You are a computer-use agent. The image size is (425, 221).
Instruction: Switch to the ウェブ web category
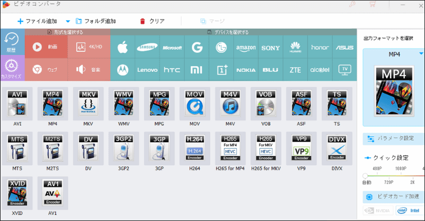(46, 70)
